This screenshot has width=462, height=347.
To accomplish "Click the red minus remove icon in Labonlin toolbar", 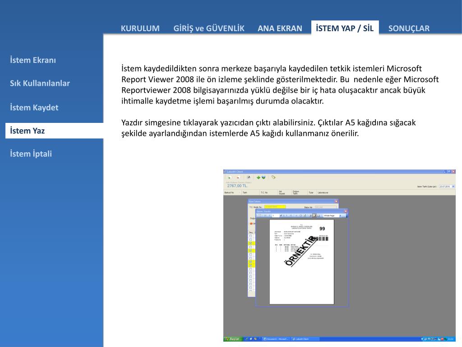I will pos(238,177).
